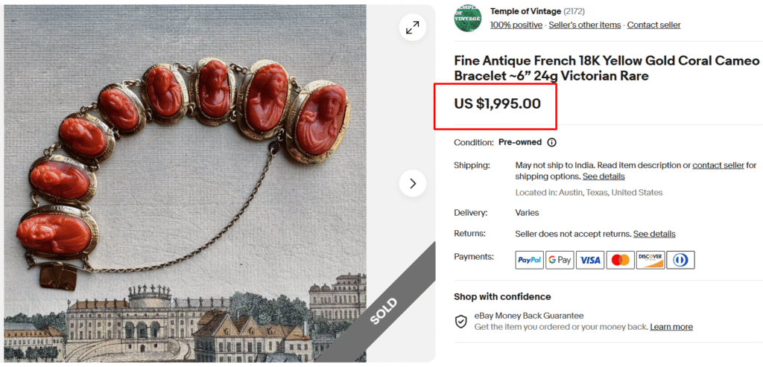
Task: Select the PayPal payment icon
Action: [530, 260]
